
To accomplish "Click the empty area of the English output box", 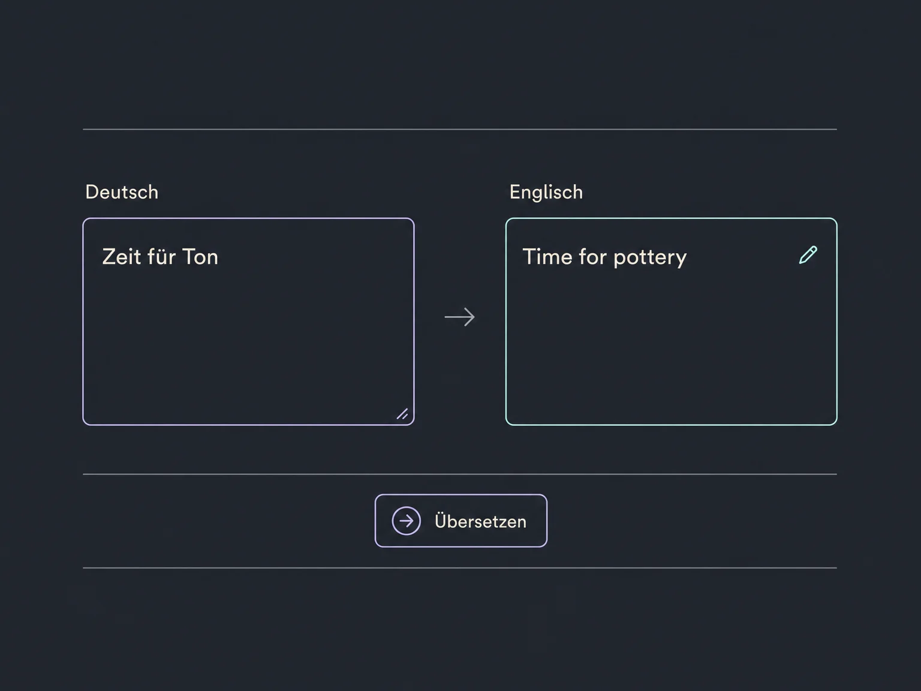I will pos(671,348).
